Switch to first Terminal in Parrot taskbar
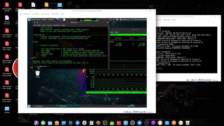The width and height of the screenshot is (224, 126). [x=38, y=106]
